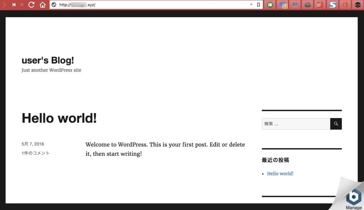Viewport: 364px width, 210px height.
Task: Open Hello world! under 最近の投稿
Action: [x=280, y=173]
